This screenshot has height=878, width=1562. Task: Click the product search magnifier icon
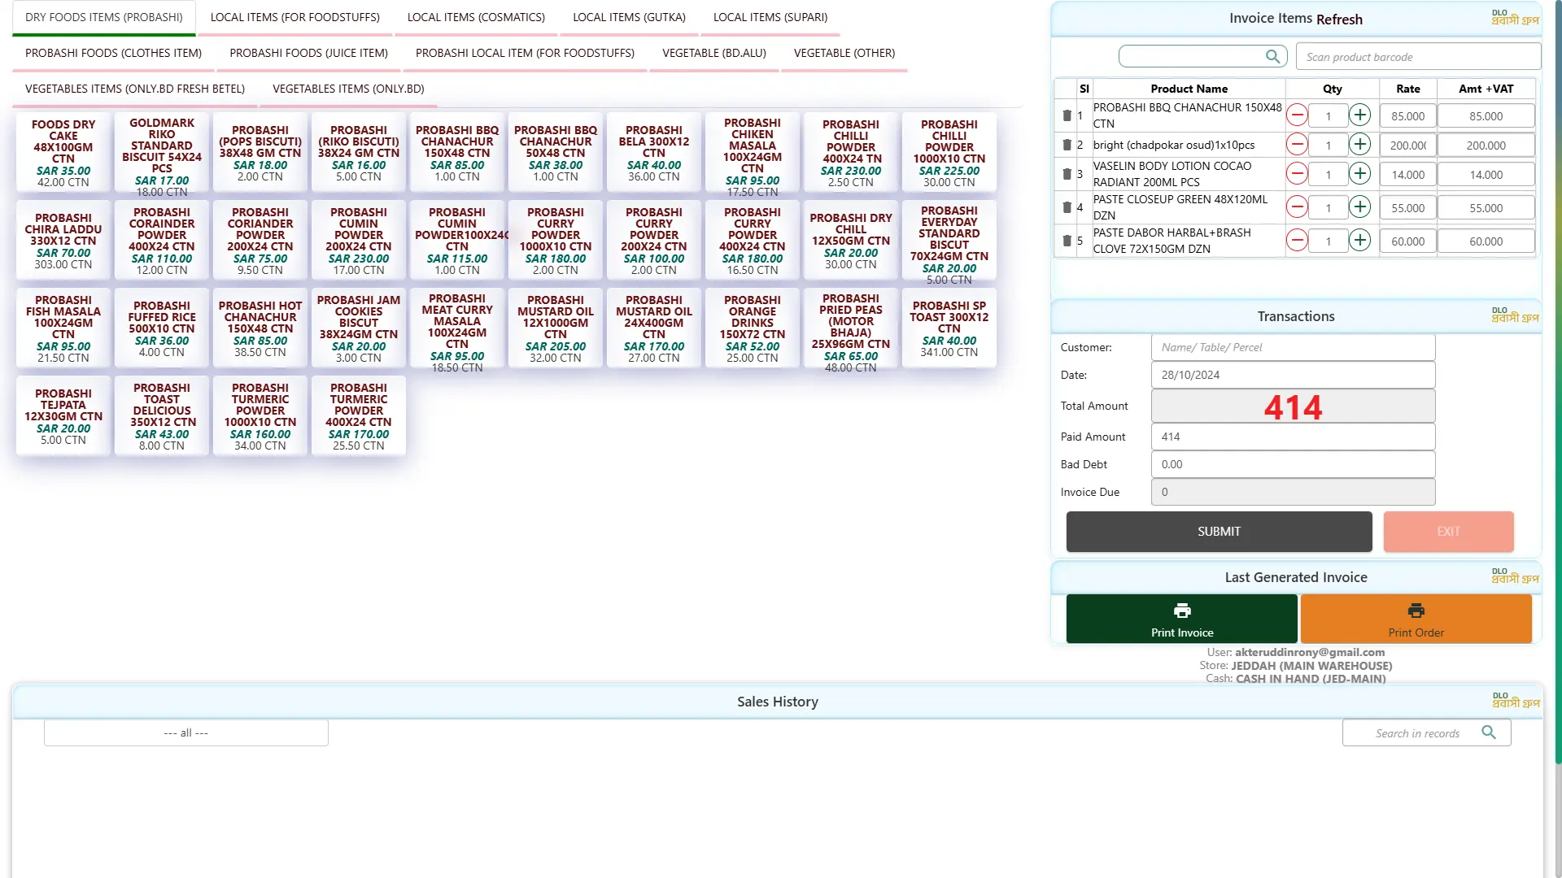click(1272, 56)
